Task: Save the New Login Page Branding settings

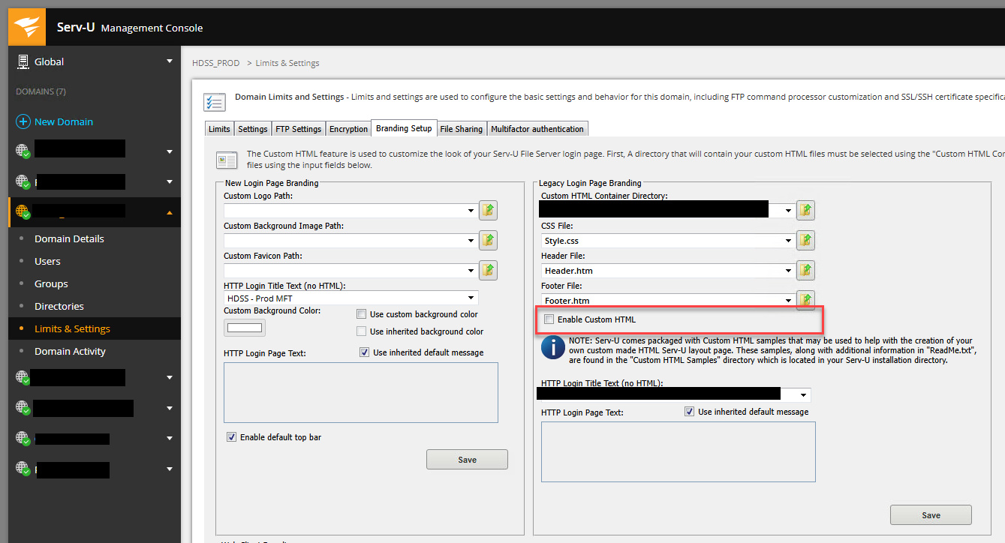Action: [467, 460]
